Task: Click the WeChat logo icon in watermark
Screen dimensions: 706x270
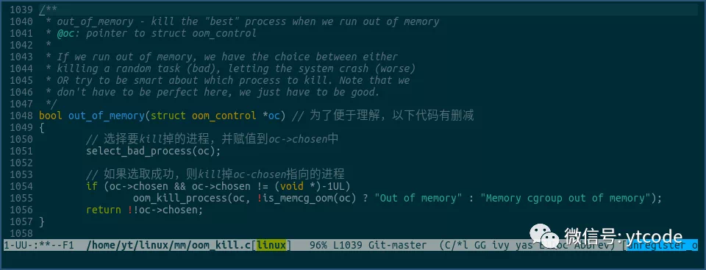Action: pyautogui.click(x=544, y=235)
